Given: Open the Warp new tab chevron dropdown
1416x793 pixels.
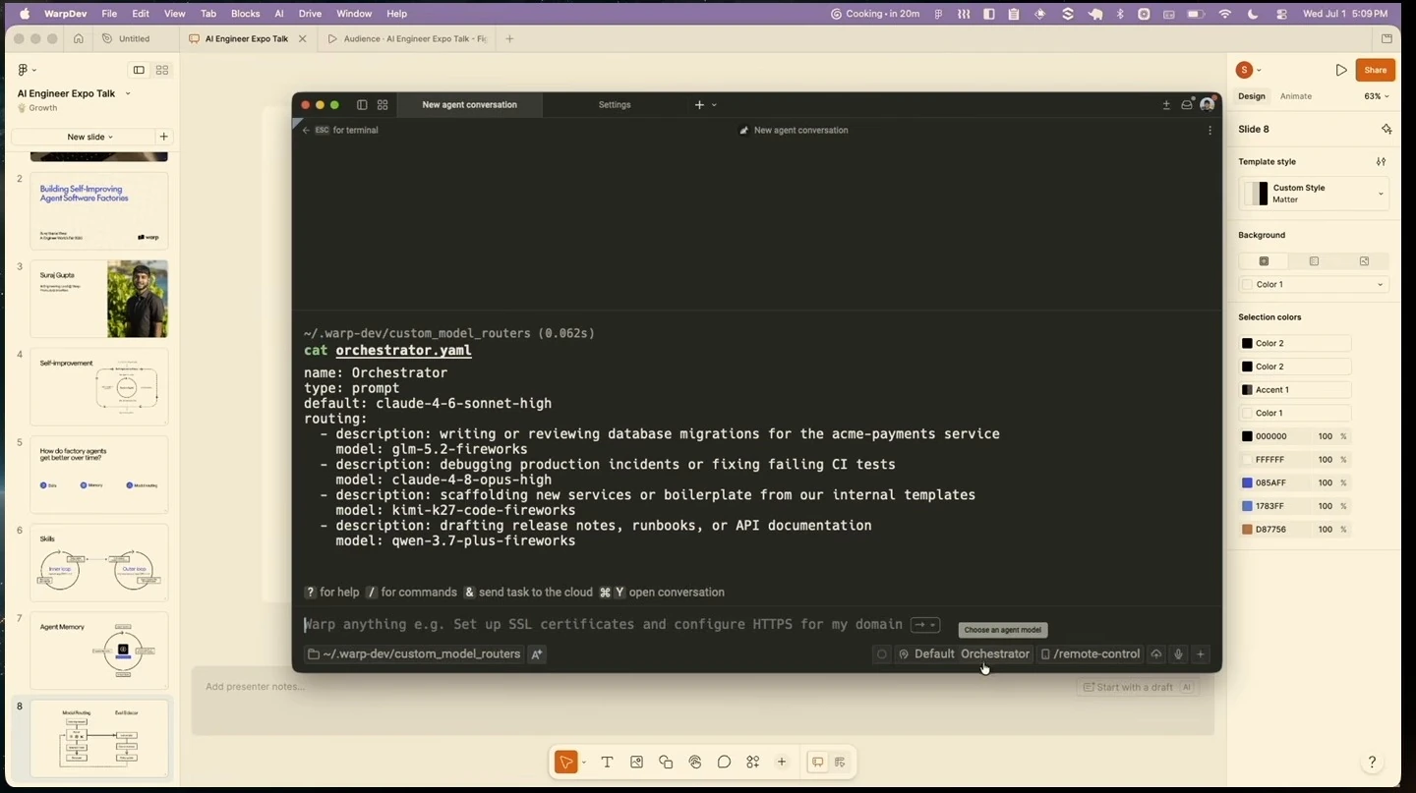Looking at the screenshot, I should click(714, 104).
